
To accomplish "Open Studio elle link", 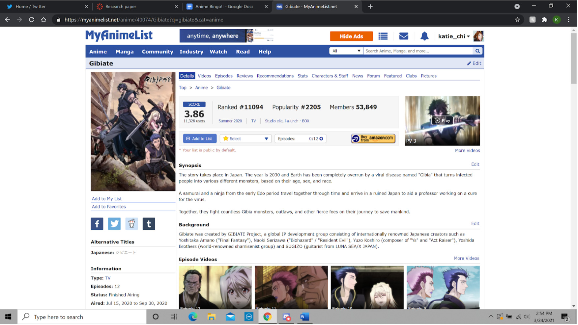I will tap(274, 121).
